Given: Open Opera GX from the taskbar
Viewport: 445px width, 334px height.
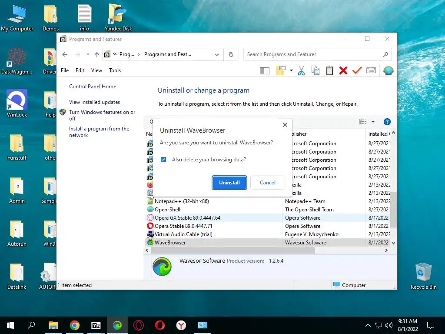Looking at the screenshot, I should [x=139, y=325].
